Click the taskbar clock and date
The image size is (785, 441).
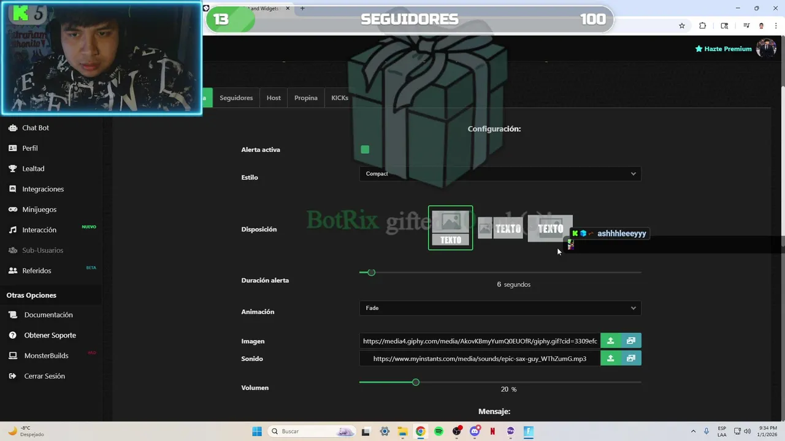coord(767,431)
